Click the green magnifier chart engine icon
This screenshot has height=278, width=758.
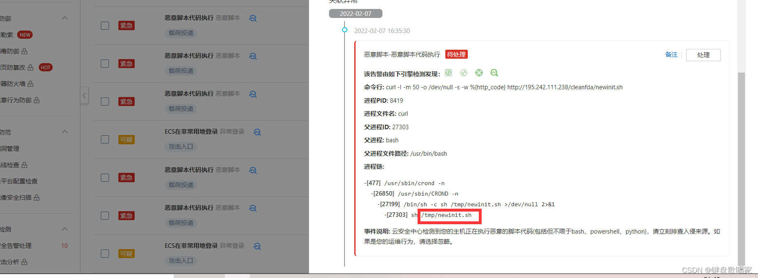point(494,73)
